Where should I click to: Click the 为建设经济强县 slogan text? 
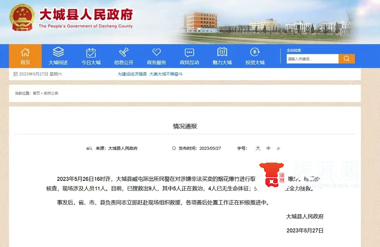pos(132,74)
